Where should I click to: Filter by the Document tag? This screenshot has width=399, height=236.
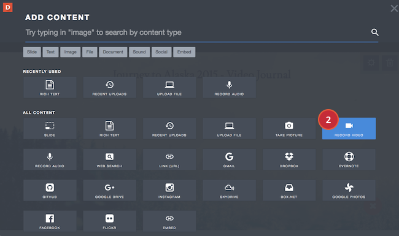click(x=113, y=52)
